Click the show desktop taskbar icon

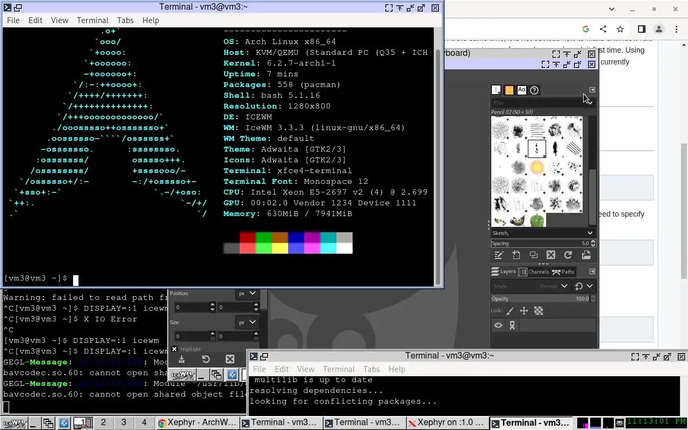click(34, 423)
